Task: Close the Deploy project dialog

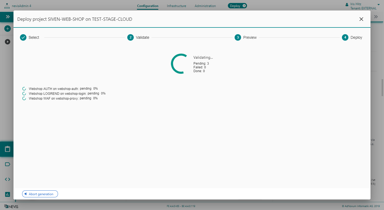Action: [x=361, y=19]
